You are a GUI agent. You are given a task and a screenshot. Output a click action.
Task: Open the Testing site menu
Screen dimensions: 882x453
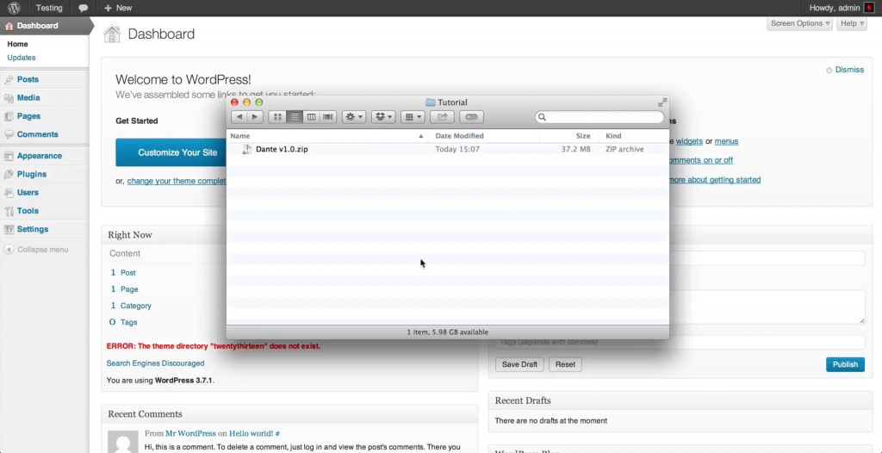click(49, 8)
